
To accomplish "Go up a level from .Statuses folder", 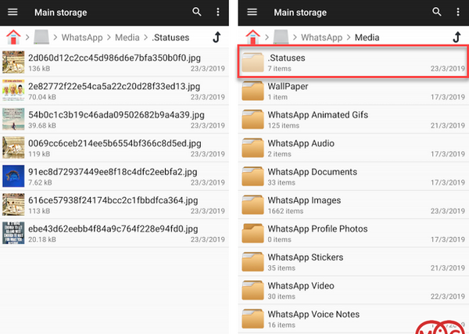I will click(217, 37).
